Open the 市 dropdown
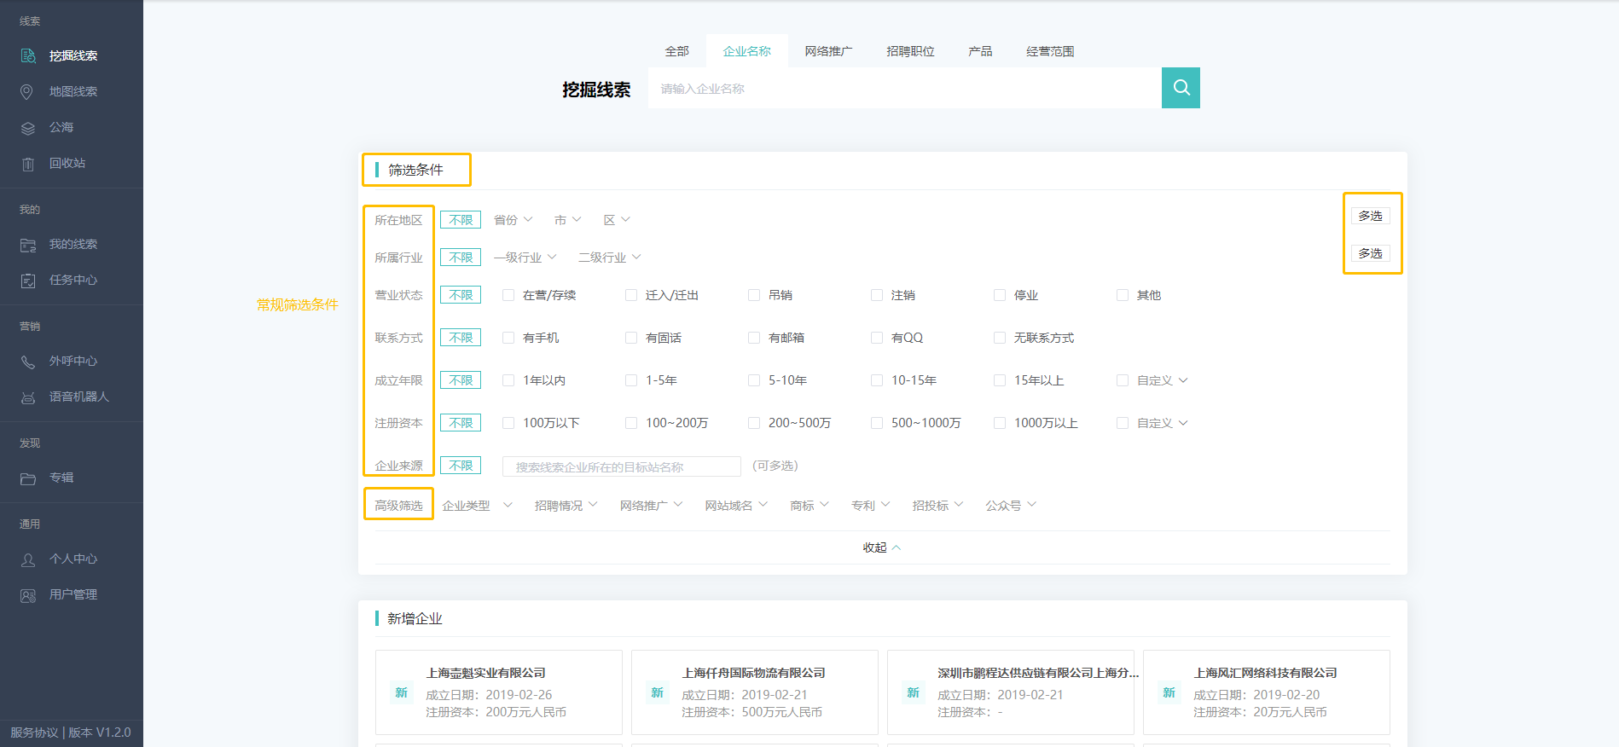 [x=568, y=220]
